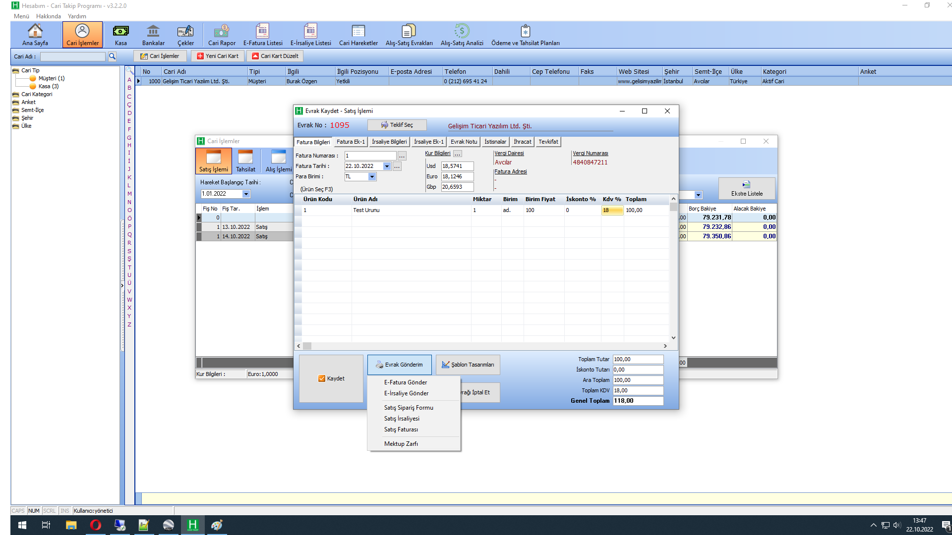
Task: Click Teklif Seç button
Action: click(x=397, y=125)
